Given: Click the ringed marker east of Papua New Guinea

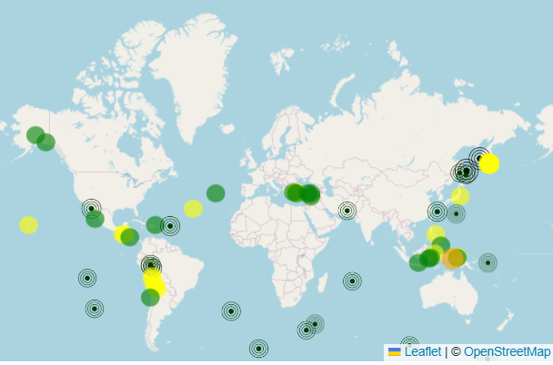Looking at the screenshot, I should tap(488, 263).
